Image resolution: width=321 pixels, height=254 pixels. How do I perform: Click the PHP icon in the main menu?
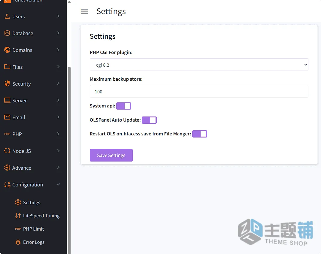tap(7, 134)
